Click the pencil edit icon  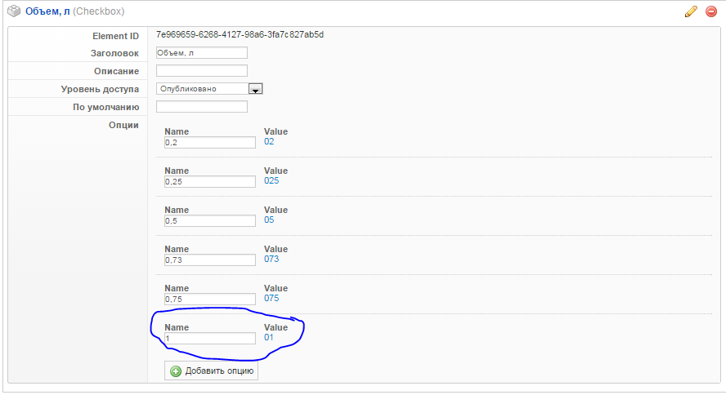click(x=691, y=11)
